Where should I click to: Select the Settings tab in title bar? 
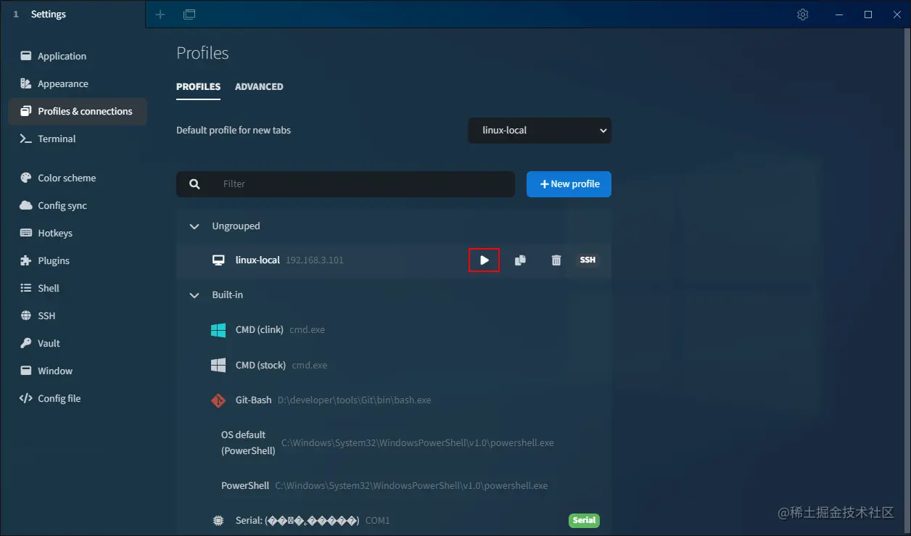[x=73, y=15]
